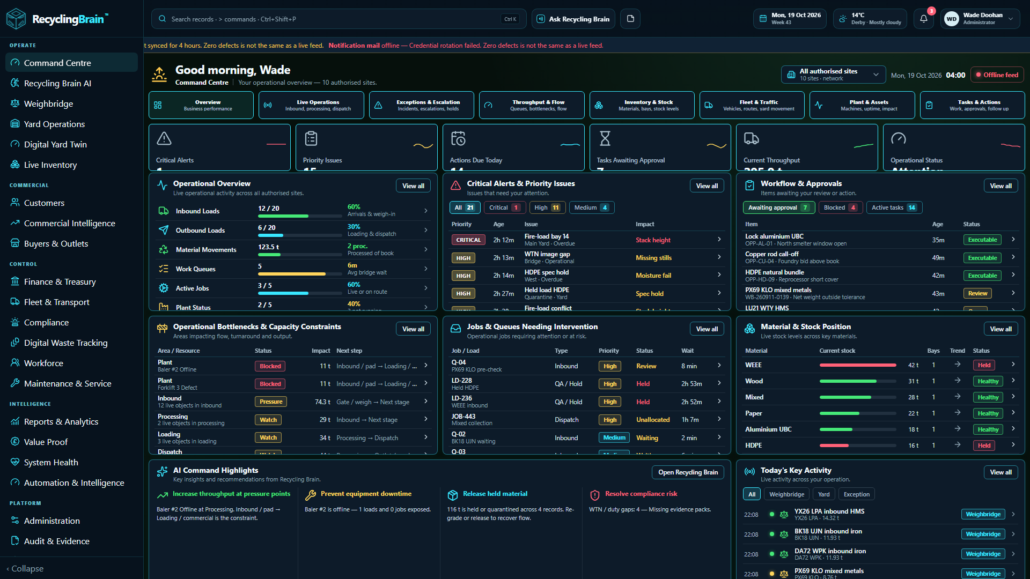
Task: Open Digital Waste Tracking sidebar item
Action: click(71, 343)
